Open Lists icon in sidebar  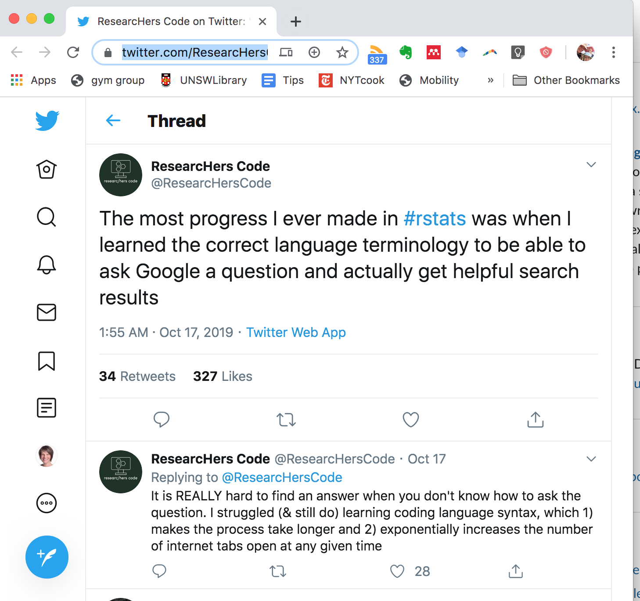coord(47,408)
